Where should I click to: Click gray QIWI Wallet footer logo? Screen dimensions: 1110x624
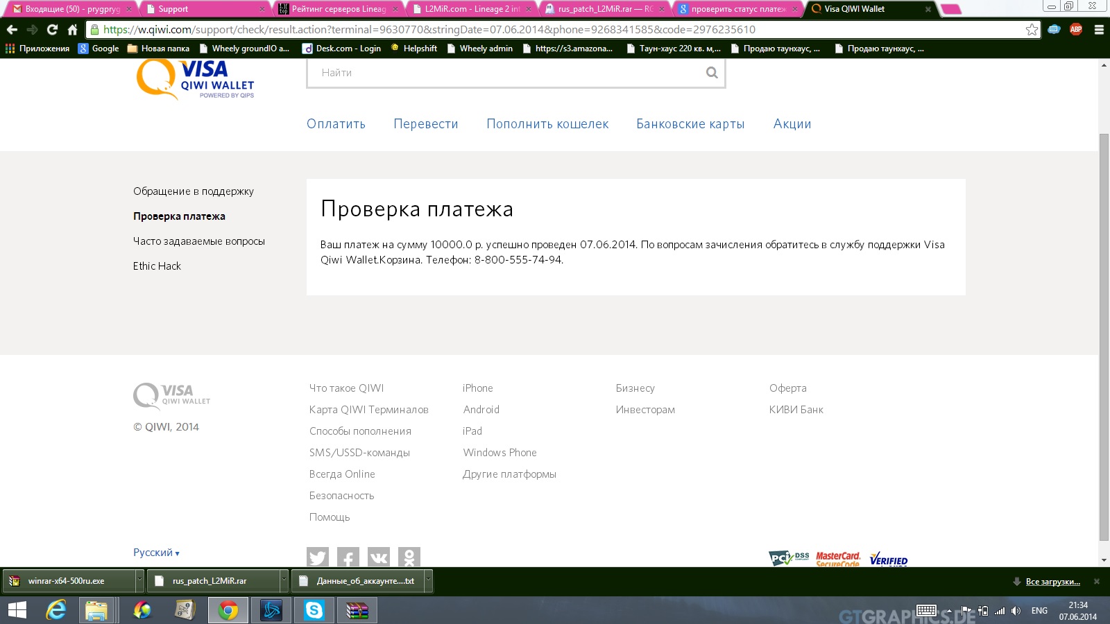point(172,395)
